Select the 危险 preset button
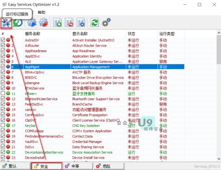The width and height of the screenshot is (221, 170). click(x=109, y=166)
